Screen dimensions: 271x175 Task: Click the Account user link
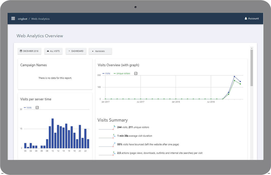click(x=252, y=19)
